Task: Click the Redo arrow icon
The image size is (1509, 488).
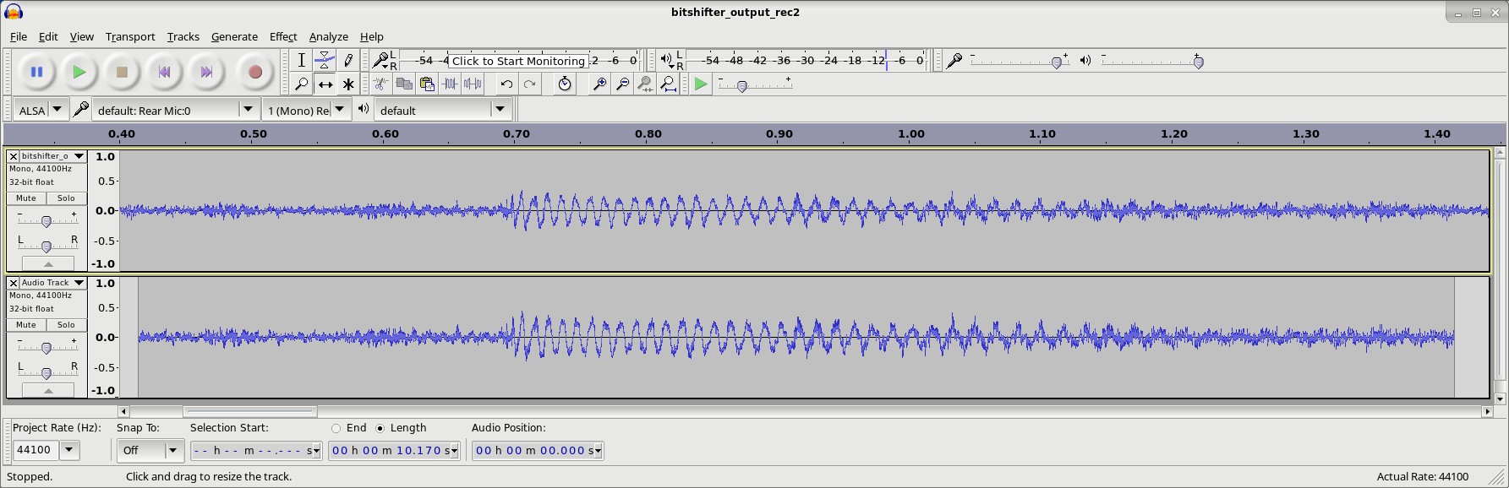Action: click(529, 84)
